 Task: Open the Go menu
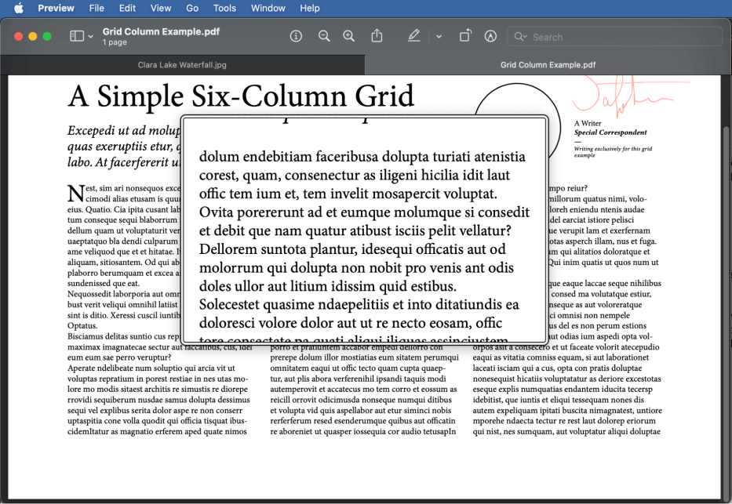[x=192, y=8]
